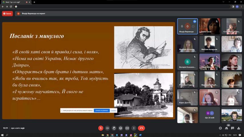Select the Кіріл Долгіх video tile

187,97
